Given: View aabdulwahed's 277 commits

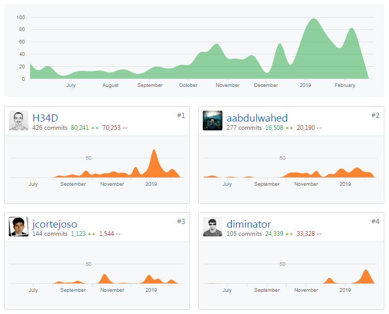Looking at the screenshot, I should [244, 128].
